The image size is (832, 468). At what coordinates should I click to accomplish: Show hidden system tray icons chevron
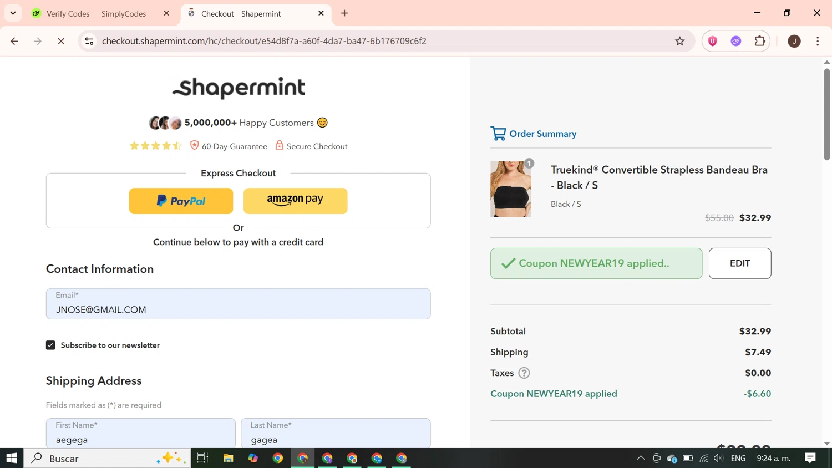[x=641, y=458]
